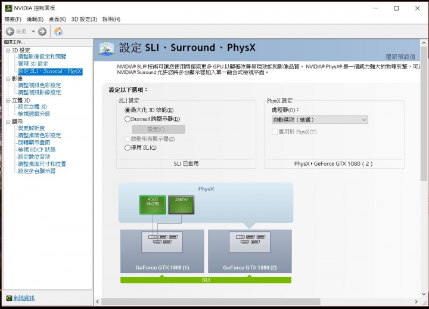Open the 3D 設定(3) menu
The height and width of the screenshot is (309, 429).
pos(84,19)
